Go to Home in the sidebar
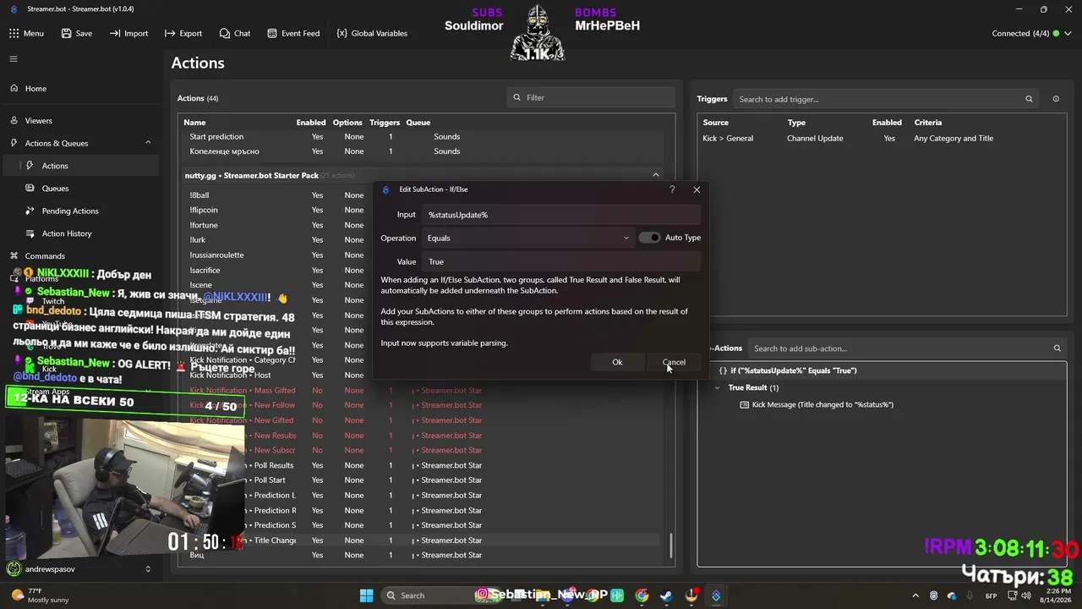The width and height of the screenshot is (1082, 609). [36, 89]
